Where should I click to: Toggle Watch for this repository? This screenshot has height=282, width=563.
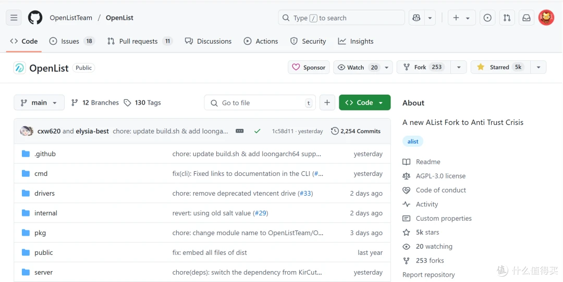(x=358, y=67)
